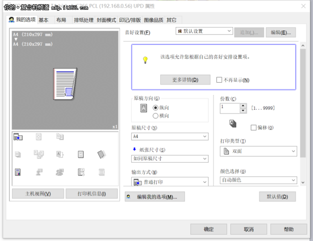Select 横向 landscape orientation
The height and width of the screenshot is (241, 313).
coord(156,116)
